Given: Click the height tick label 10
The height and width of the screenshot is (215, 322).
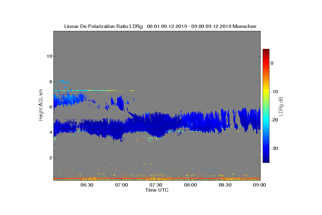Looking at the screenshot, I should (x=49, y=56).
